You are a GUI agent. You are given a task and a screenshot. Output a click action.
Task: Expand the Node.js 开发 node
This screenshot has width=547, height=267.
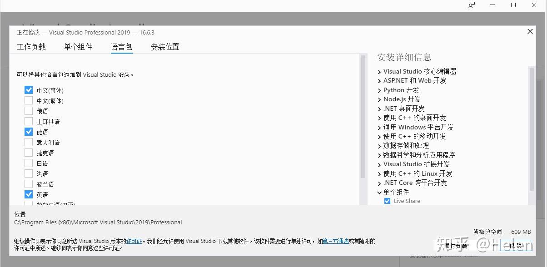[379, 99]
